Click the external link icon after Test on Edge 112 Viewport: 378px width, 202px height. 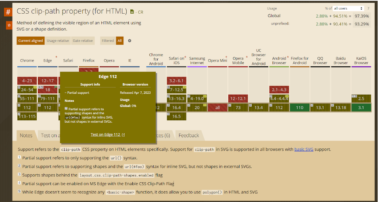point(123,135)
